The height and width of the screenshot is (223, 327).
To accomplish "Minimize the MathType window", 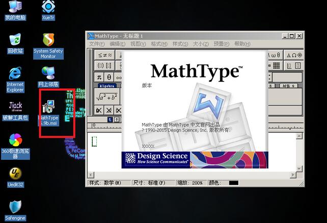I will 285,36.
